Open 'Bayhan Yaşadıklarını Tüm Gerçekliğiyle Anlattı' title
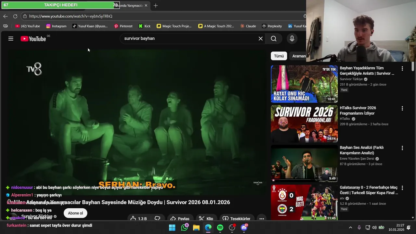This screenshot has height=234, width=416. point(367,71)
